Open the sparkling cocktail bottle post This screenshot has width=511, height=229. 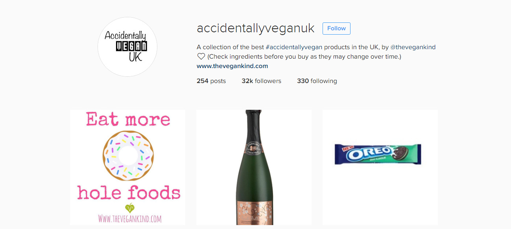pyautogui.click(x=254, y=167)
